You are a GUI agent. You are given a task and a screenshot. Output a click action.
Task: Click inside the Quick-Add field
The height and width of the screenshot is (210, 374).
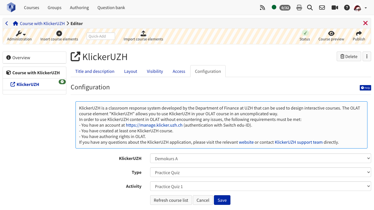pyautogui.click(x=101, y=36)
